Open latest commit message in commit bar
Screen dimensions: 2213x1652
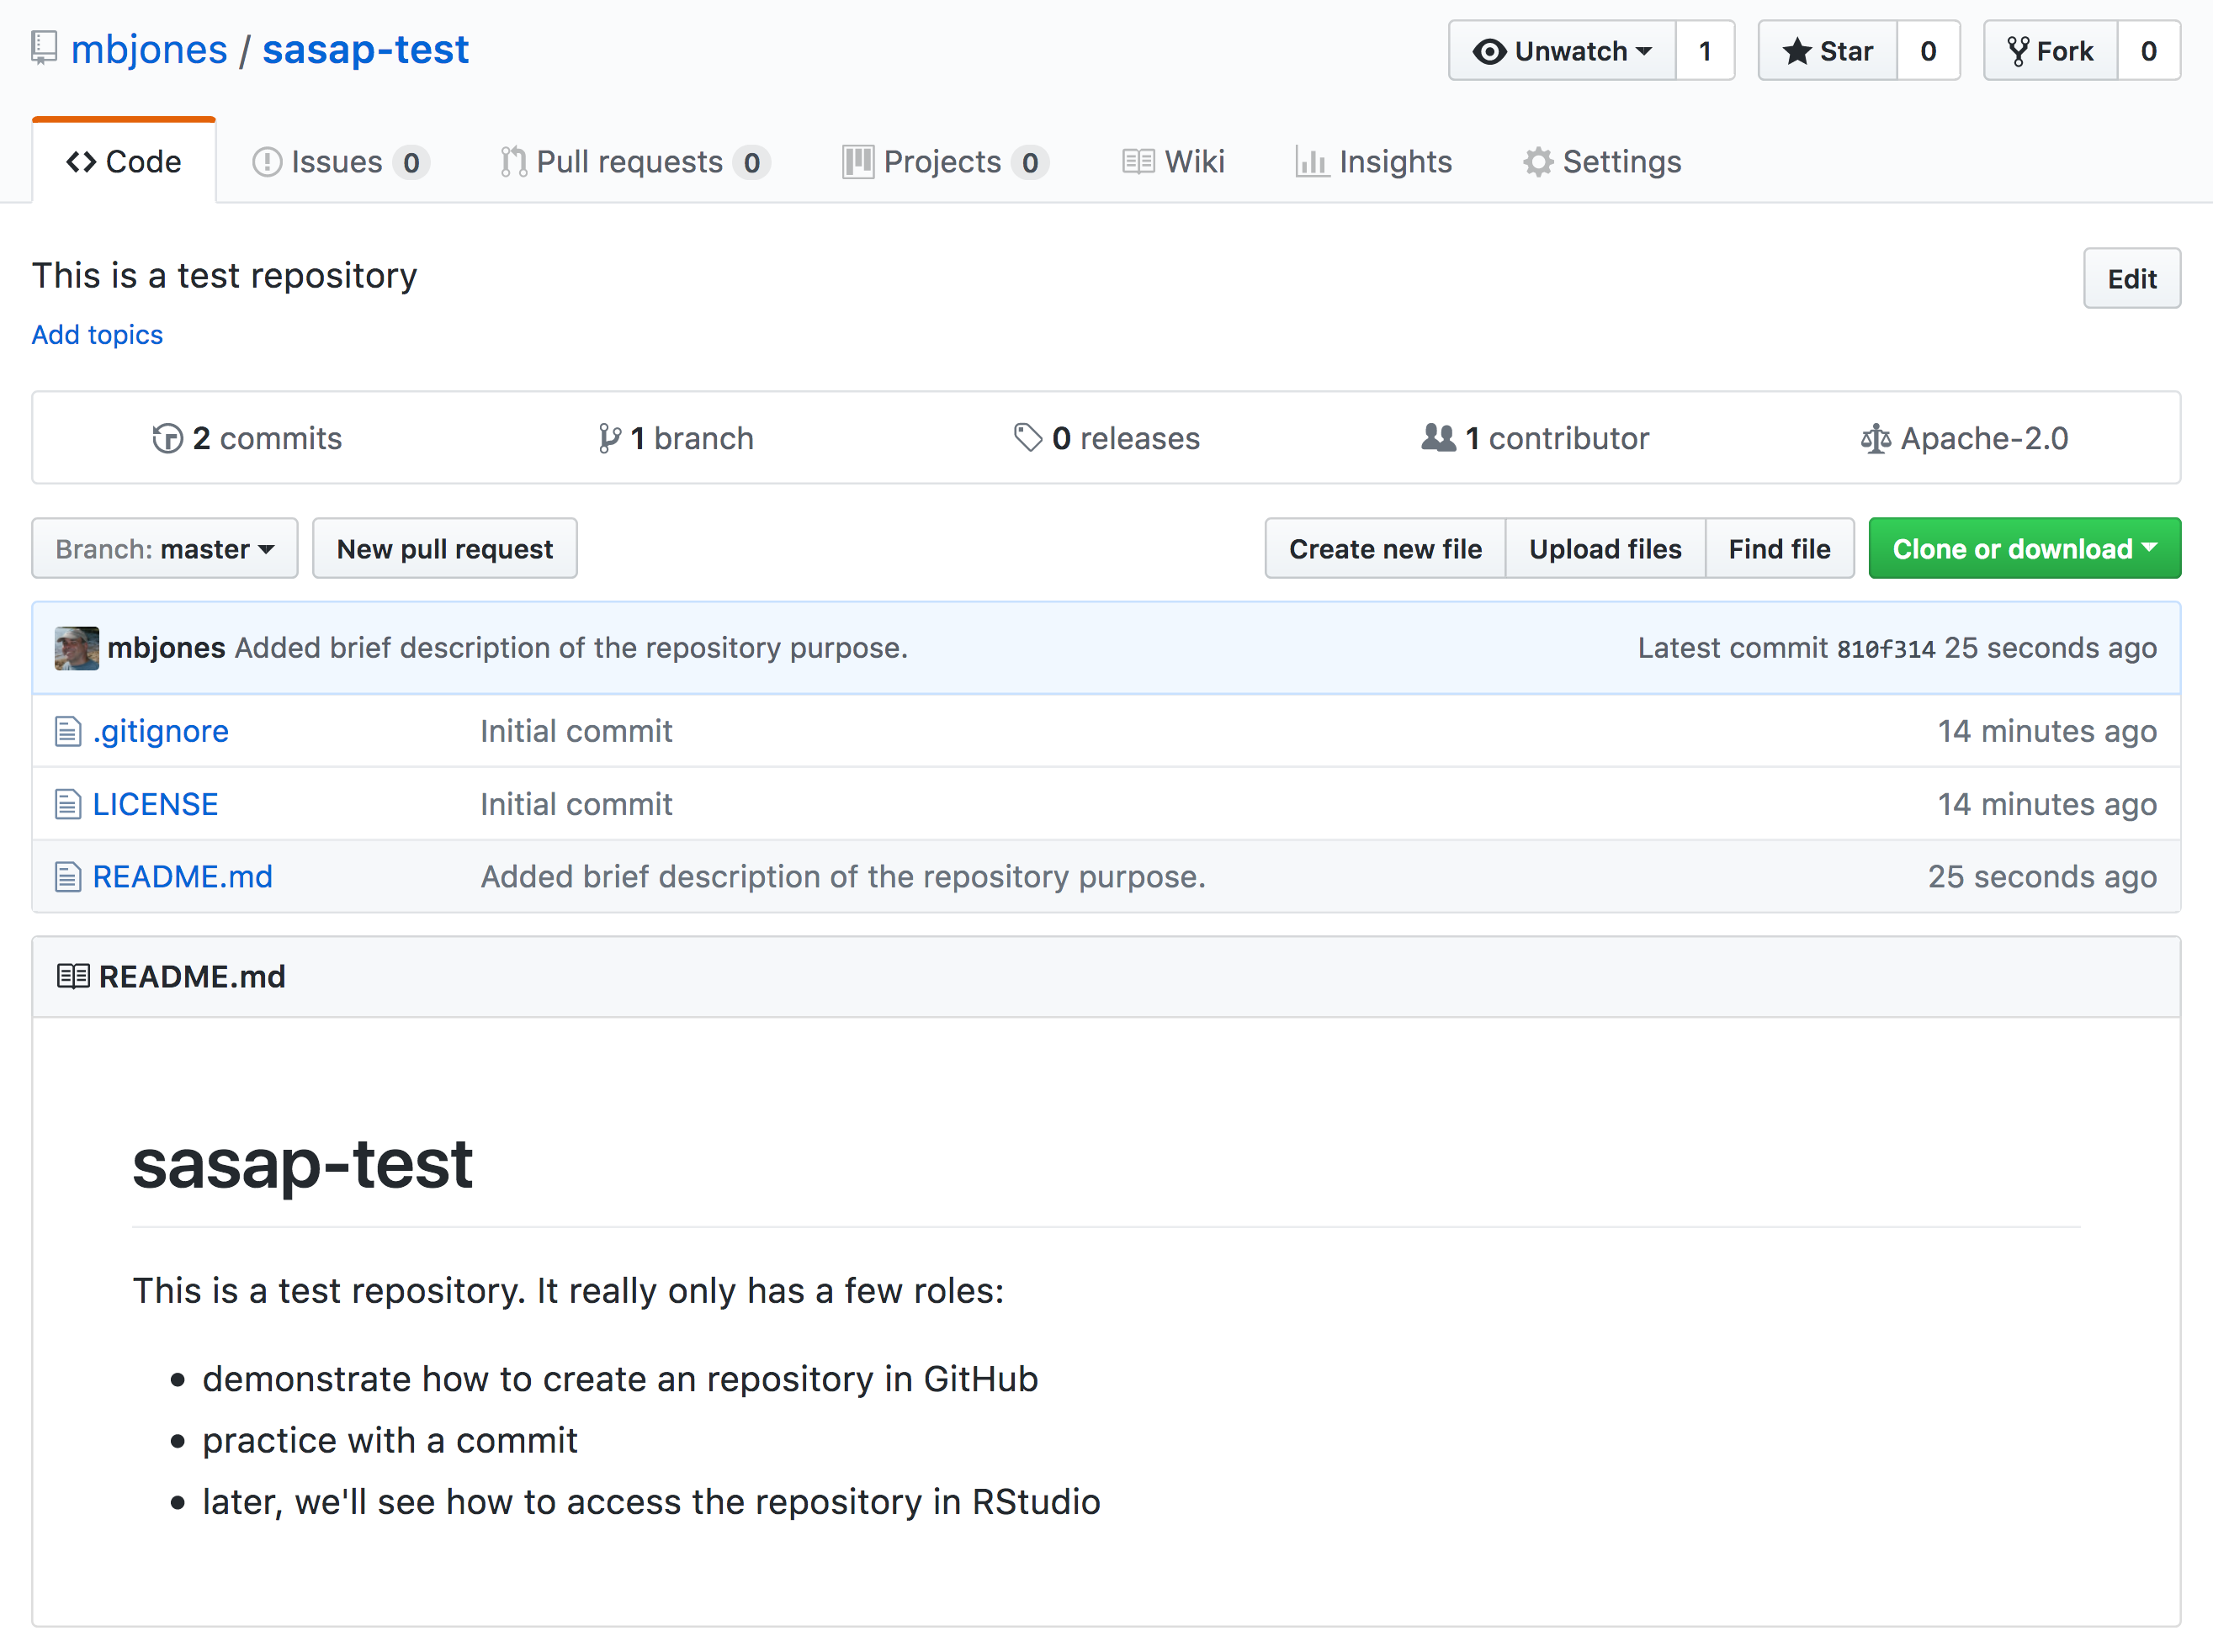pos(571,648)
